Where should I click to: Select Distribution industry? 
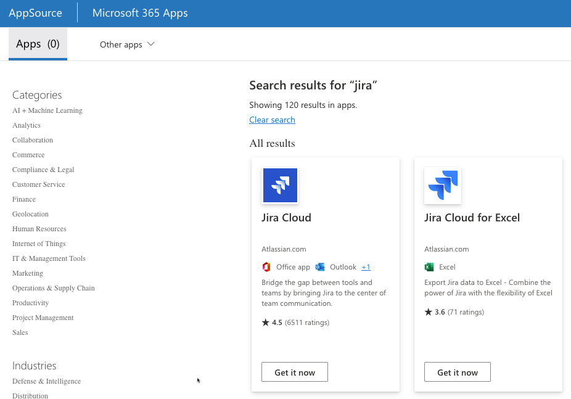pyautogui.click(x=30, y=396)
